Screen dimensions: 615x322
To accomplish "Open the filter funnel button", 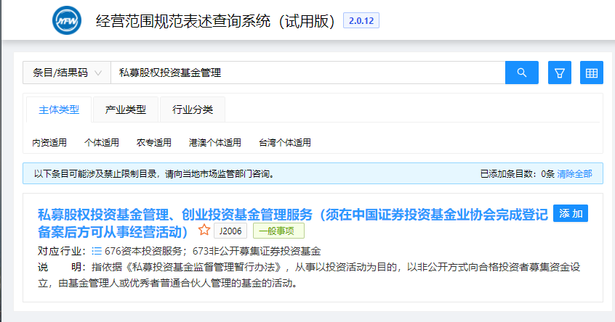I will 560,73.
